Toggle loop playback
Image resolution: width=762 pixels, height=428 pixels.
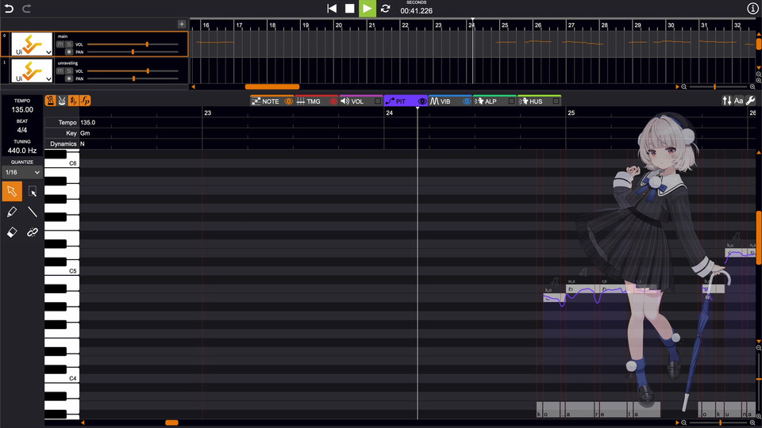click(x=386, y=8)
